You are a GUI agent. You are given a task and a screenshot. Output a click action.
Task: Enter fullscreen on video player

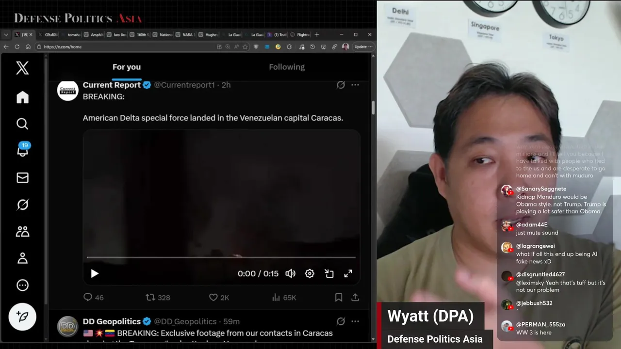[x=348, y=273]
